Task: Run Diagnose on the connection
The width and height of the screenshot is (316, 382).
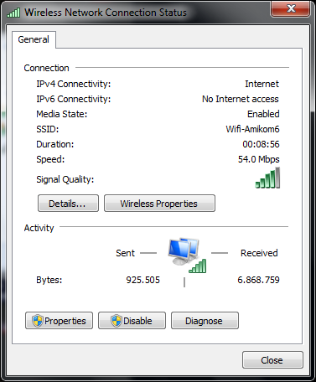Action: click(x=205, y=321)
